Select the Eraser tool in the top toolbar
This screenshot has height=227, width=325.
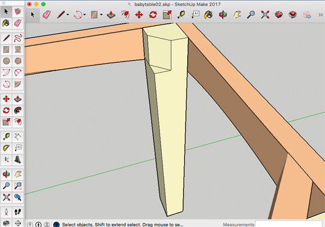coord(46,15)
